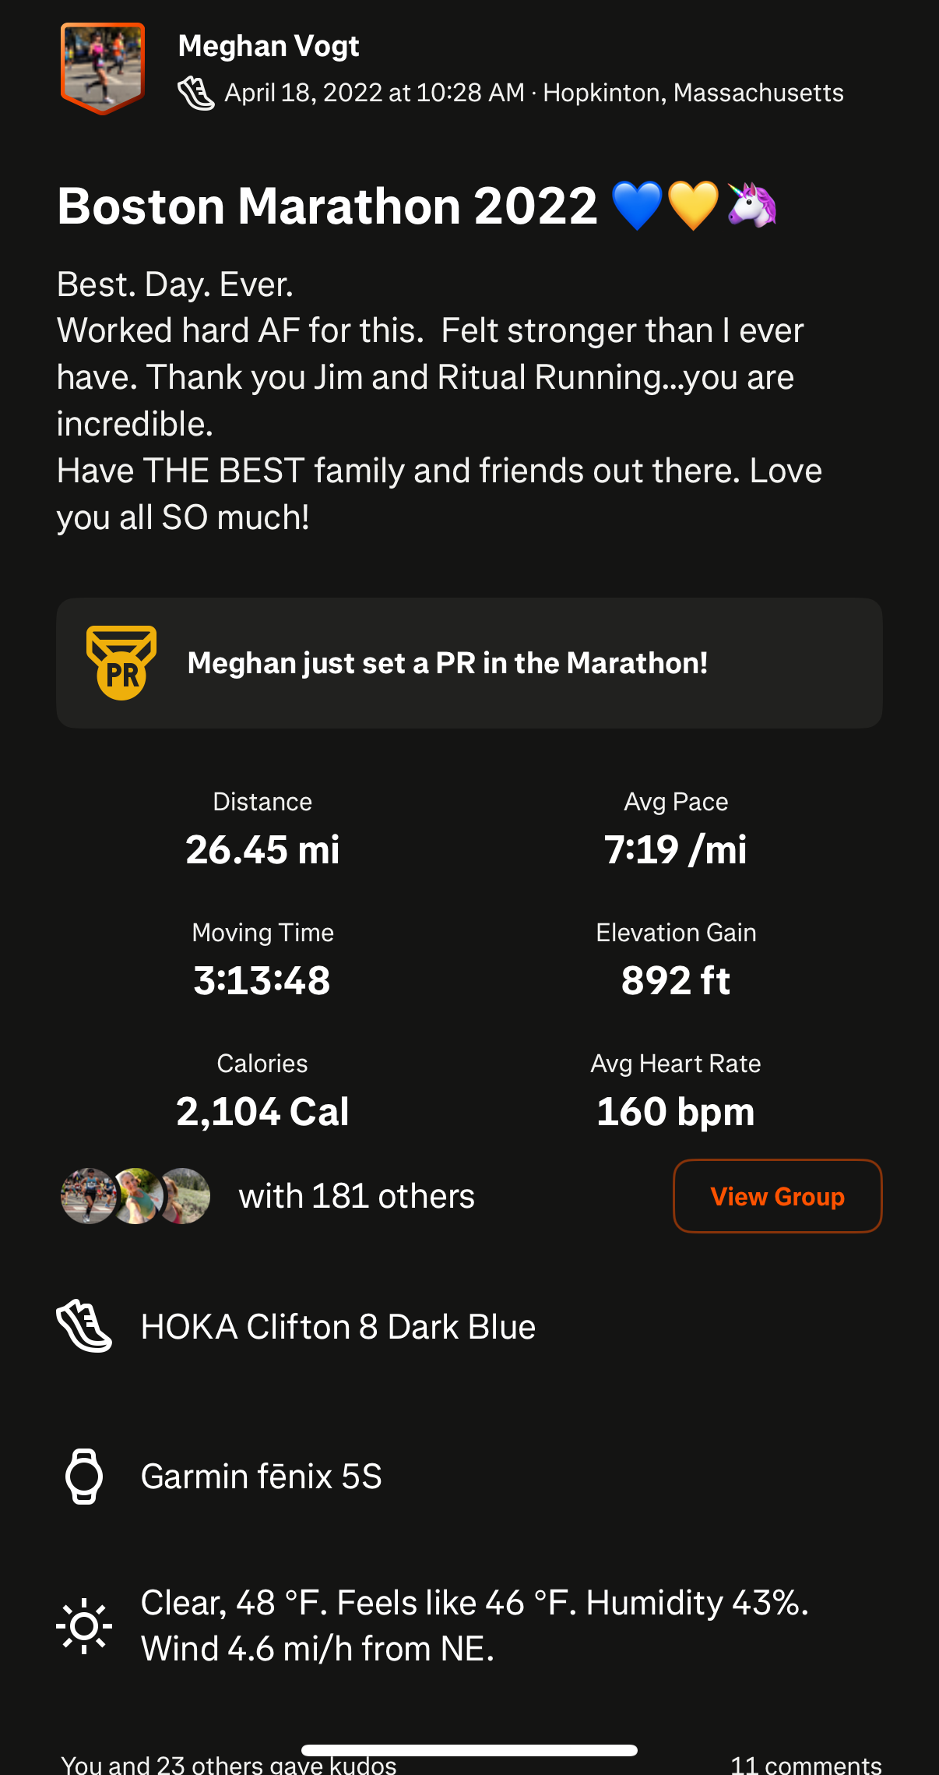Tap the second group member avatar

(138, 1196)
